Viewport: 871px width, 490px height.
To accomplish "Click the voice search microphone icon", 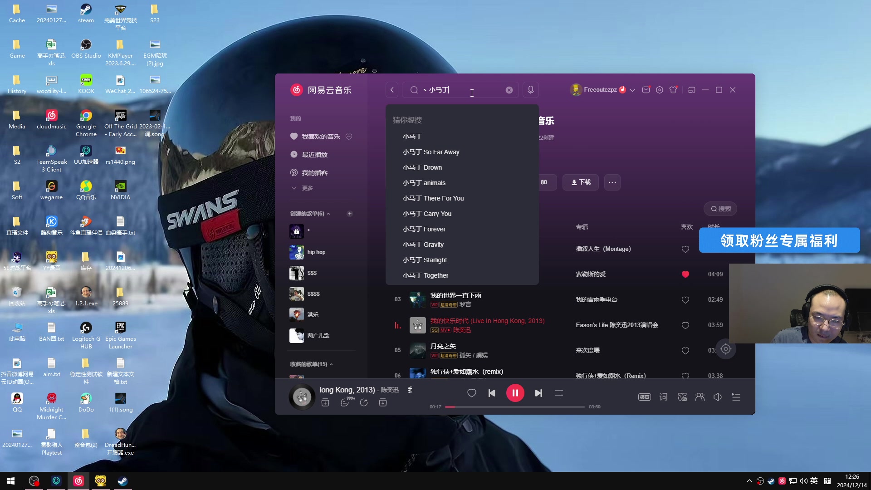I will tap(530, 90).
